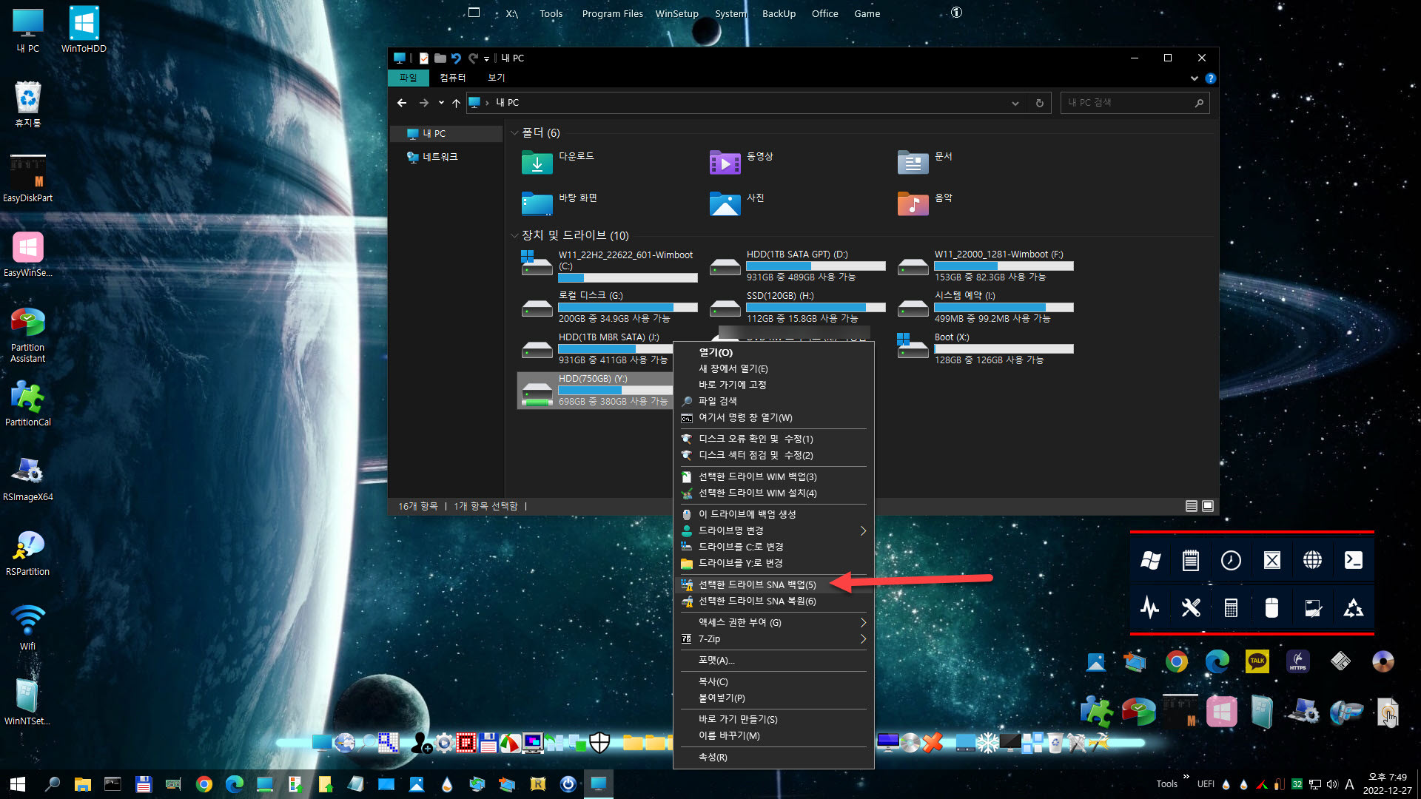Open Windows Start menu on the taskbar
The width and height of the screenshot is (1421, 799).
click(18, 784)
